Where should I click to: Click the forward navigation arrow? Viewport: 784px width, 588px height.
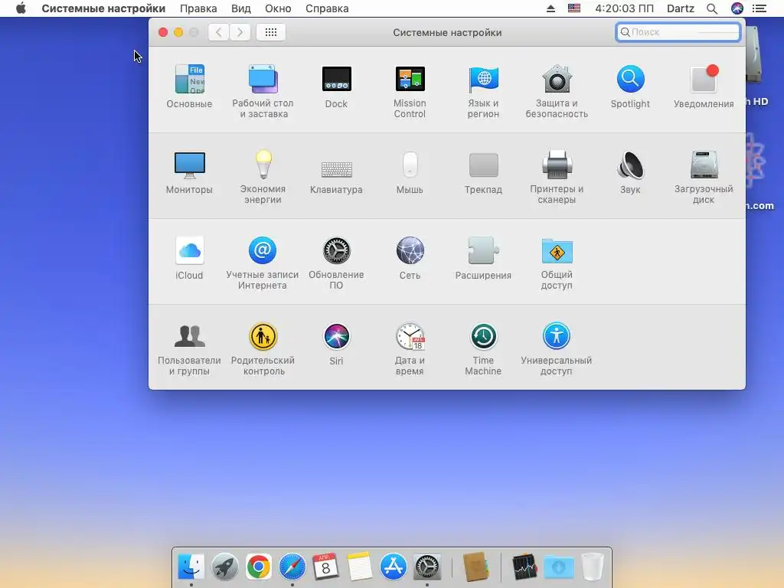[240, 32]
